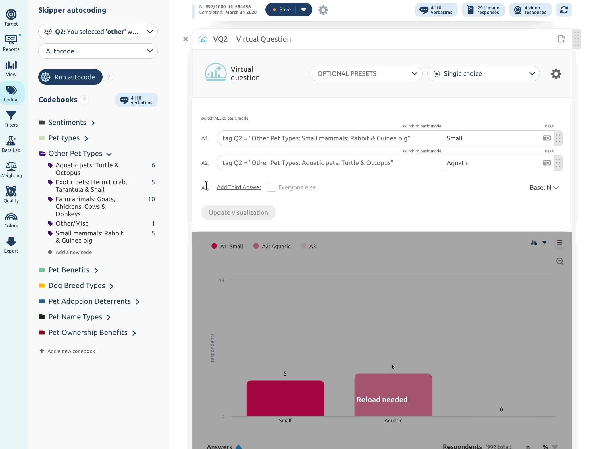Image resolution: width=589 pixels, height=449 pixels.
Task: Click the camera icon for Aquatic answer
Action: [x=546, y=163]
